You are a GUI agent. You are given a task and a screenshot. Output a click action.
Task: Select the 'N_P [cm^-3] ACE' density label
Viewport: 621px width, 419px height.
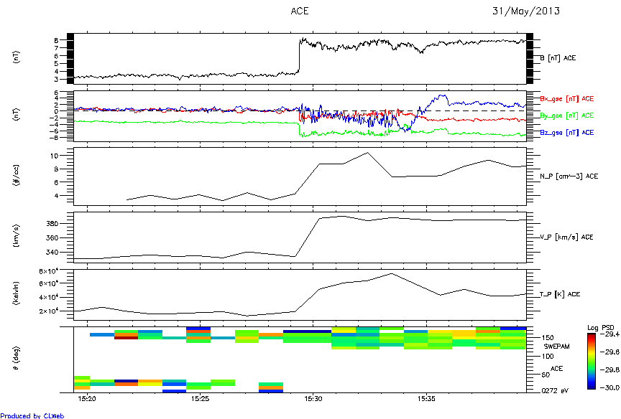[569, 176]
